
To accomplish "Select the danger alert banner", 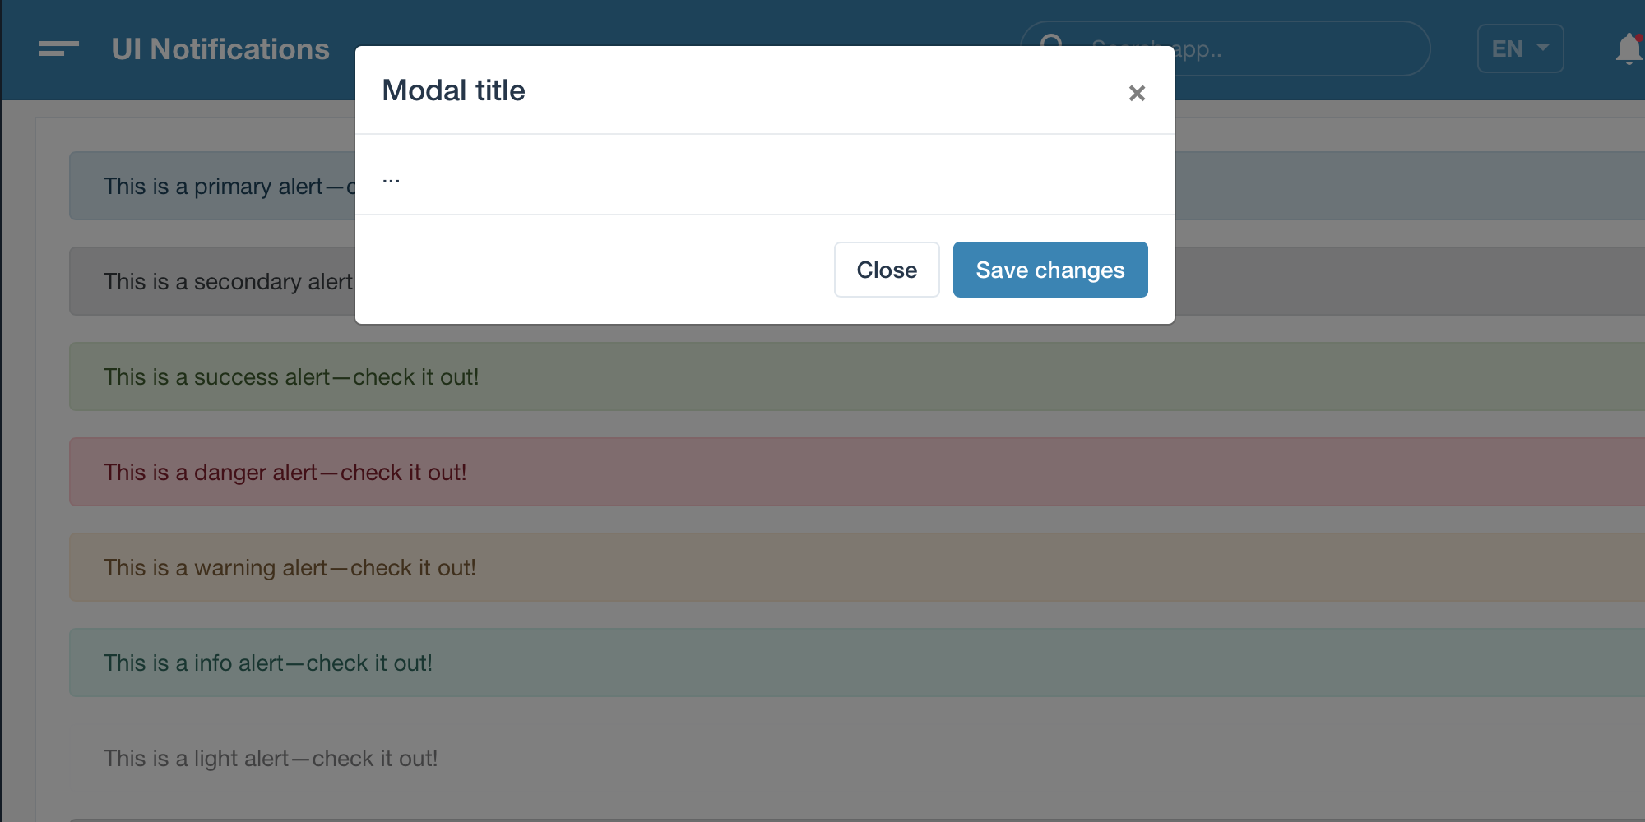I will tap(857, 472).
